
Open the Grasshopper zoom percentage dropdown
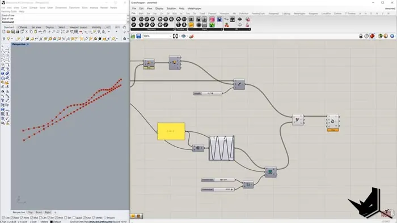click(170, 36)
